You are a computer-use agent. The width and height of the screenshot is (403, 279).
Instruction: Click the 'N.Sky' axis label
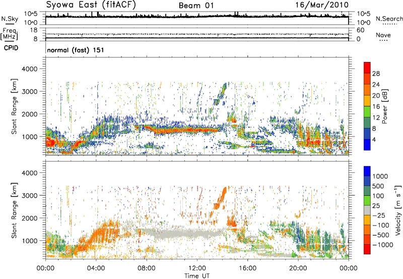click(10, 19)
